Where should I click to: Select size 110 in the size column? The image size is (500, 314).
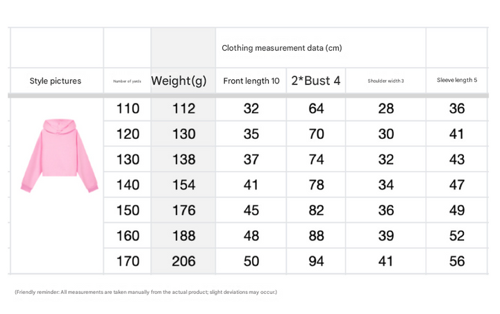pos(128,108)
